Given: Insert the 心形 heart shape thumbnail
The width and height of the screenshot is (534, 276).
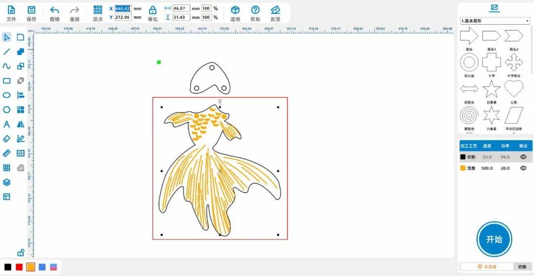Looking at the screenshot, I should (514, 89).
